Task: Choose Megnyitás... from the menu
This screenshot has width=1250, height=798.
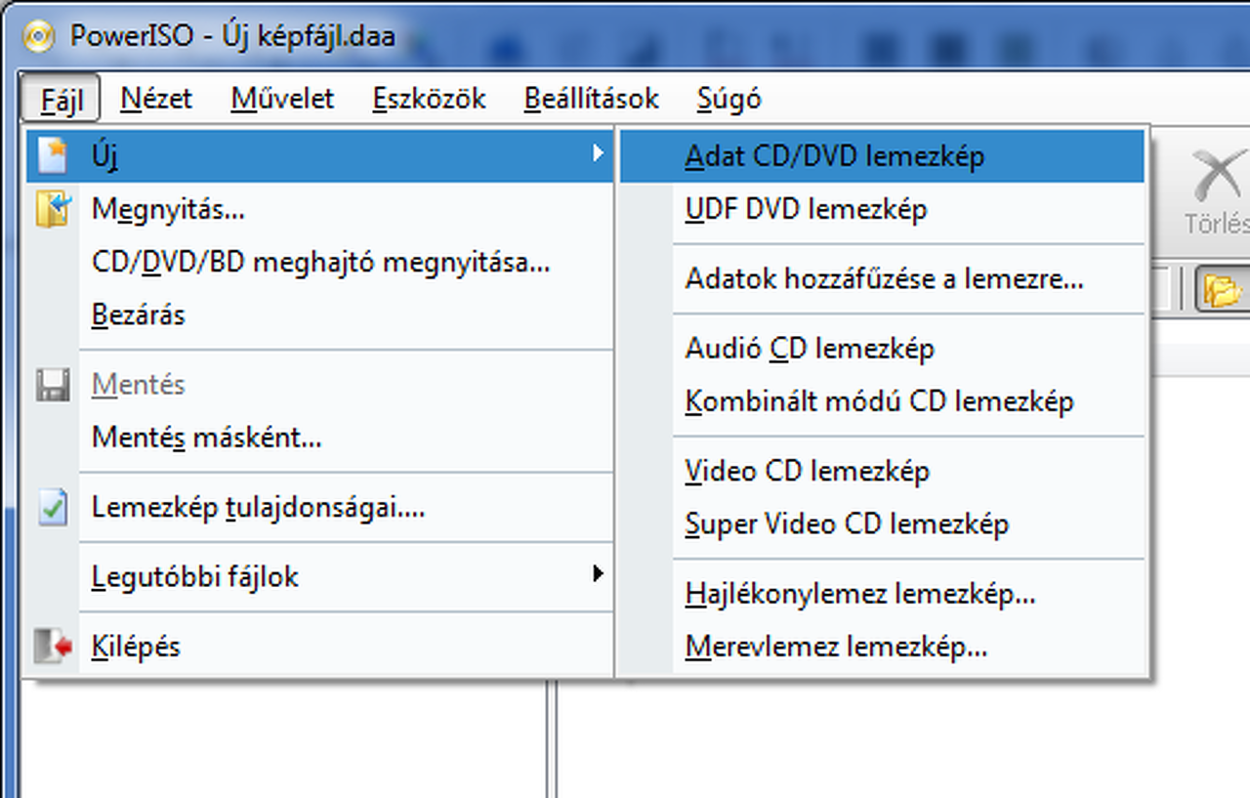Action: tap(319, 209)
